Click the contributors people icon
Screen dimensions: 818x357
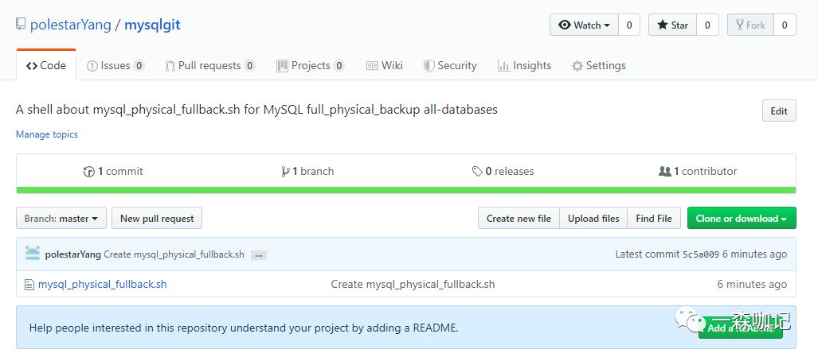pos(665,172)
